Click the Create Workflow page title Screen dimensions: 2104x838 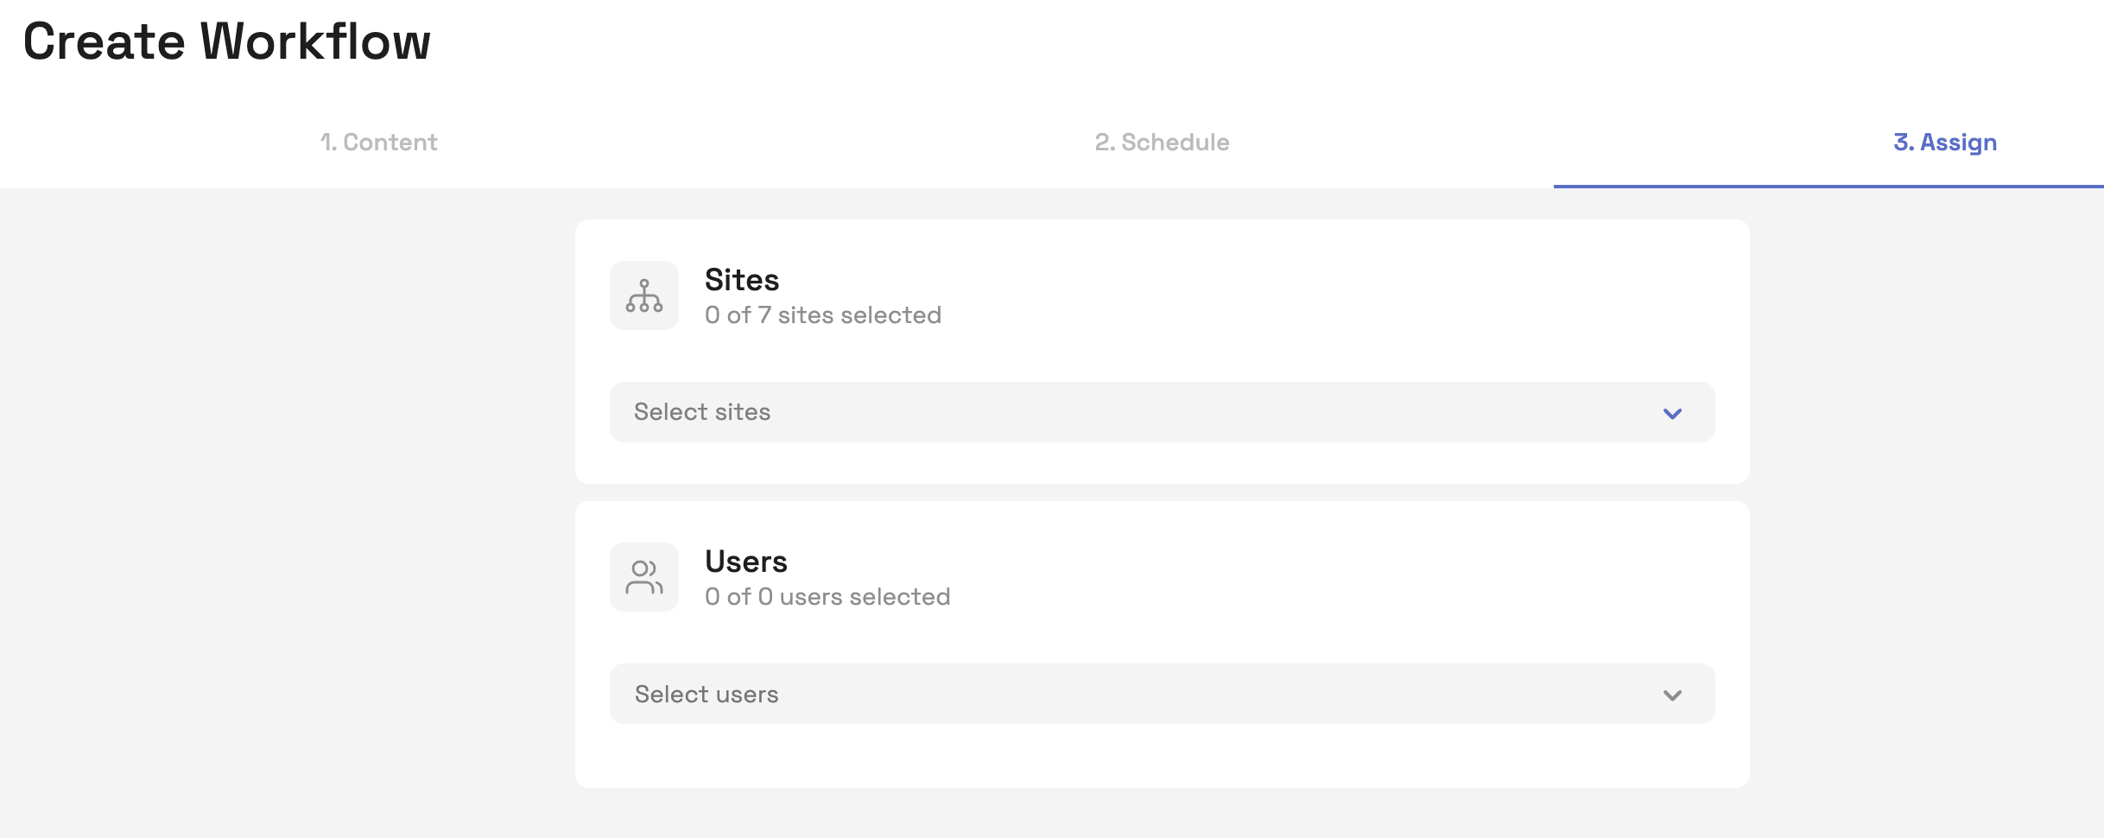click(226, 41)
